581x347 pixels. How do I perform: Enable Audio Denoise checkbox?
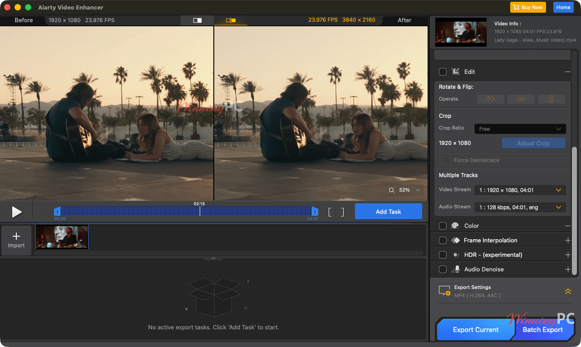[443, 269]
